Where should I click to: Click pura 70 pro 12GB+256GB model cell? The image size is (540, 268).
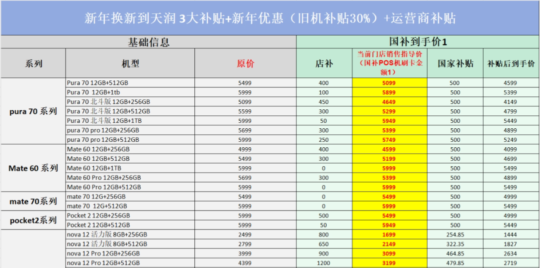coord(130,131)
